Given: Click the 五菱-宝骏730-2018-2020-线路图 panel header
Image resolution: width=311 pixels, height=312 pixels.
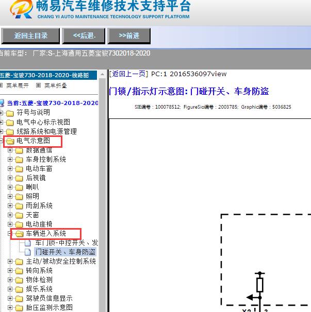Looking at the screenshot, I should click(48, 75).
